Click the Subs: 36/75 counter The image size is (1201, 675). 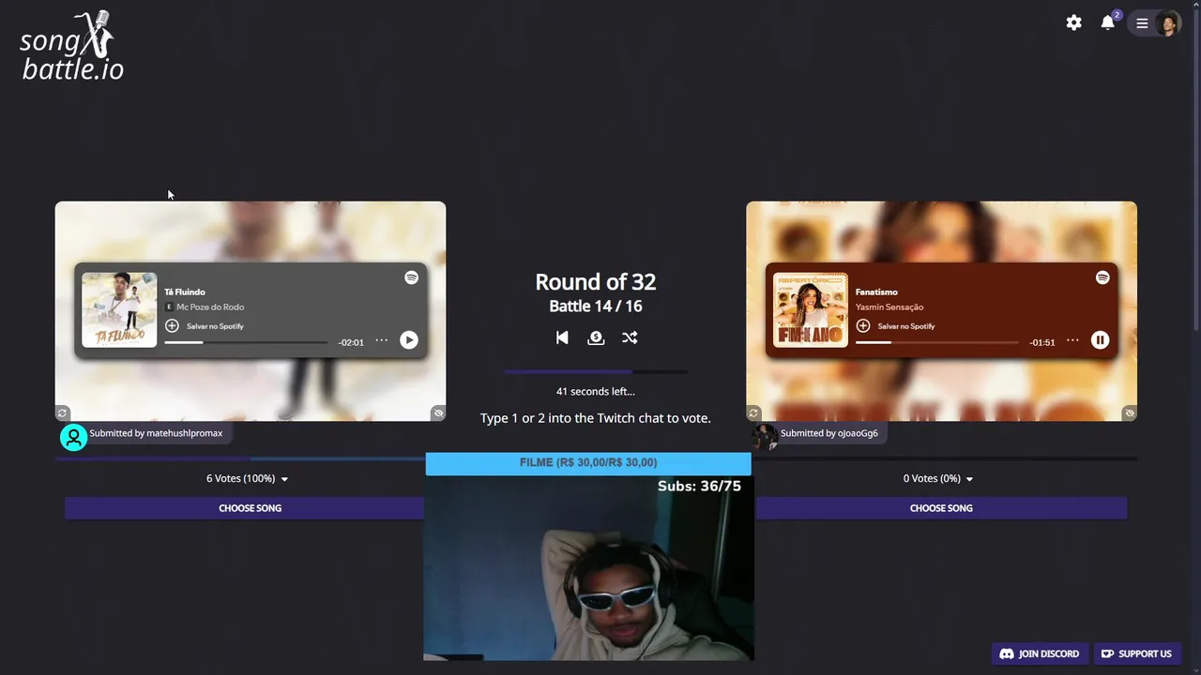tap(699, 486)
